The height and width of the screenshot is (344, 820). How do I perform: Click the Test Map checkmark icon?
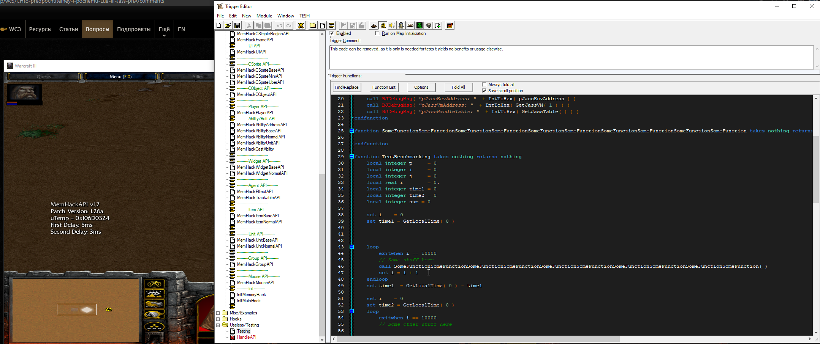(450, 25)
